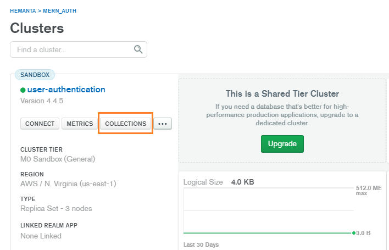The height and width of the screenshot is (250, 389).
Task: Click the None Linked realm app text
Action: 41,236
